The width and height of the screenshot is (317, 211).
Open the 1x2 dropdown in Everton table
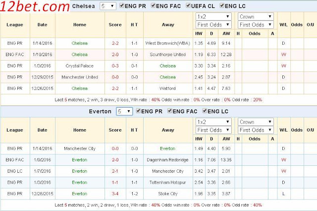(x=213, y=122)
